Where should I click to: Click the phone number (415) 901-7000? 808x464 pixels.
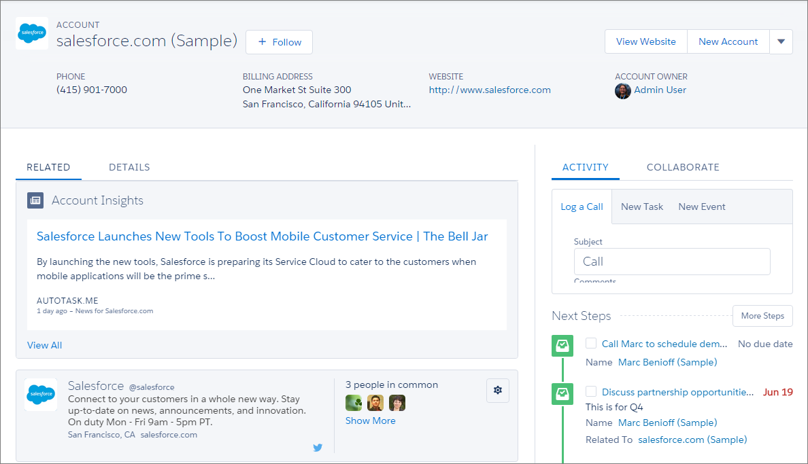click(x=92, y=90)
